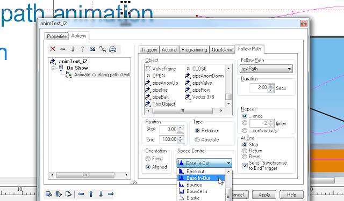Select ValveFrame object in Object list
Image resolution: width=344 pixels, height=201 pixels.
161,69
